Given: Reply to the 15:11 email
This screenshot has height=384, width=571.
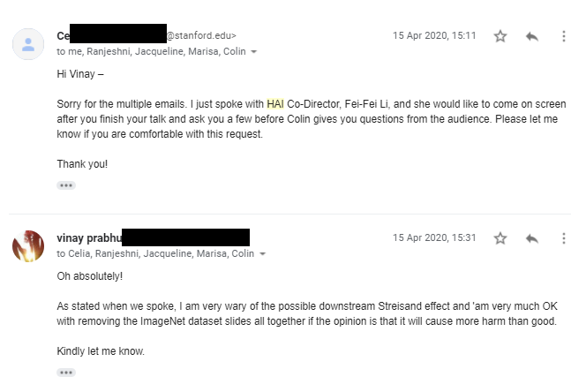Looking at the screenshot, I should coord(531,36).
